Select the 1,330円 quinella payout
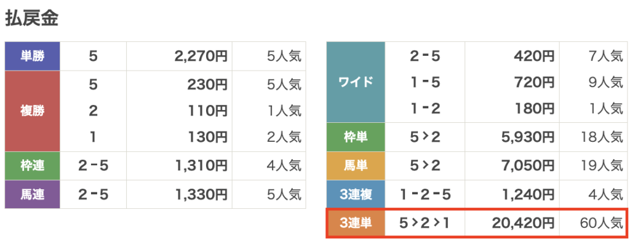 coord(201,195)
